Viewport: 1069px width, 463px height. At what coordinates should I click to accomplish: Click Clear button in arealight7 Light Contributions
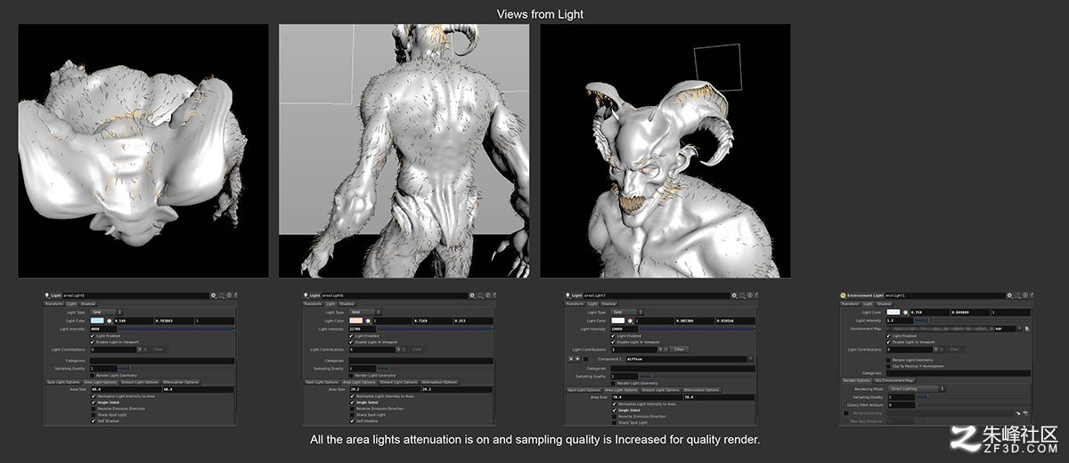click(679, 350)
